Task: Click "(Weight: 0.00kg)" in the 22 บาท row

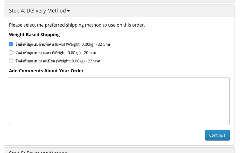Action: tap(70, 61)
